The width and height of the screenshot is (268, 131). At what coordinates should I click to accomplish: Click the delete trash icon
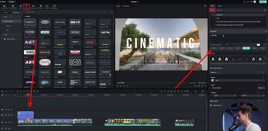click(x=17, y=91)
